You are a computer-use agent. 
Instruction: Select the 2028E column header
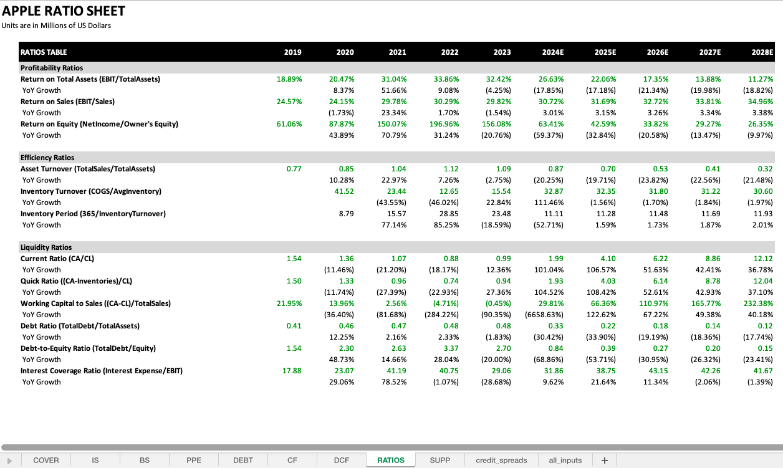click(762, 52)
